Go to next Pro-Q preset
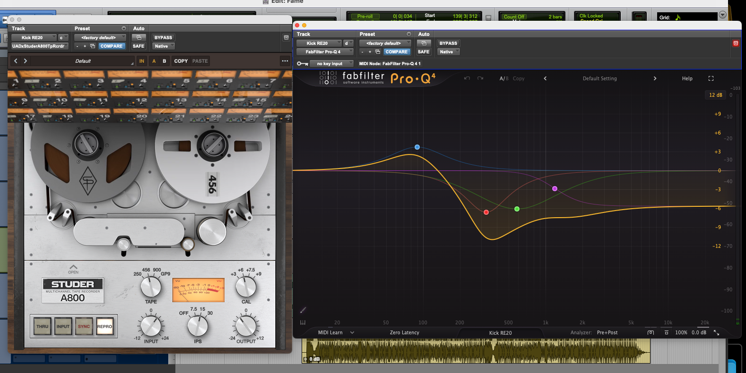Viewport: 746px width, 373px height. click(x=655, y=78)
